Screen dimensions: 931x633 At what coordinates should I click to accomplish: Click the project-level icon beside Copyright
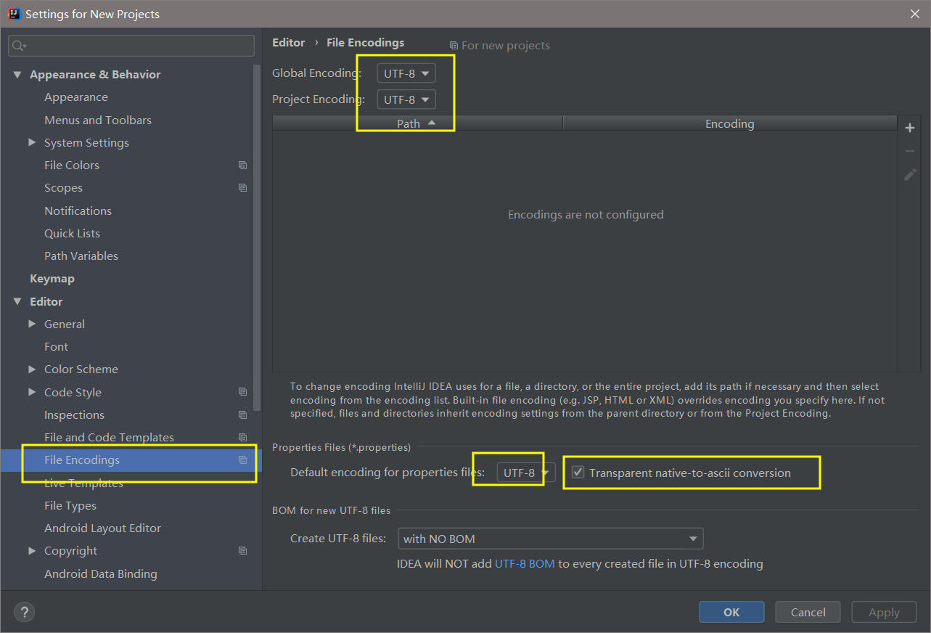pyautogui.click(x=242, y=551)
